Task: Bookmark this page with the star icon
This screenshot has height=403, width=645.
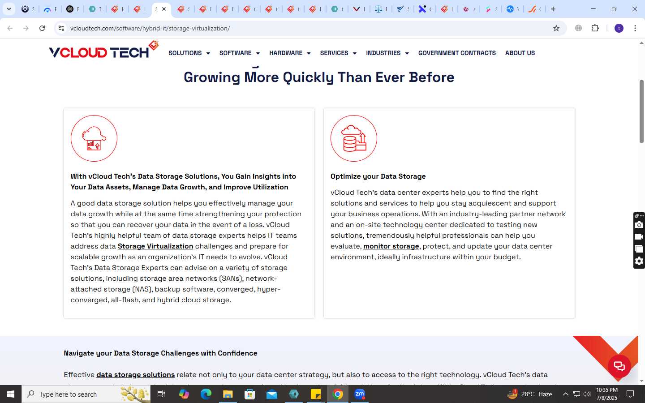Action: pyautogui.click(x=556, y=28)
